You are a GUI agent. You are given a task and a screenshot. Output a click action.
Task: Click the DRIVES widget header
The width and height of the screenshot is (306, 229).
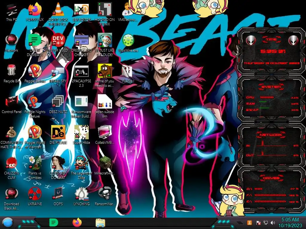tap(271, 178)
